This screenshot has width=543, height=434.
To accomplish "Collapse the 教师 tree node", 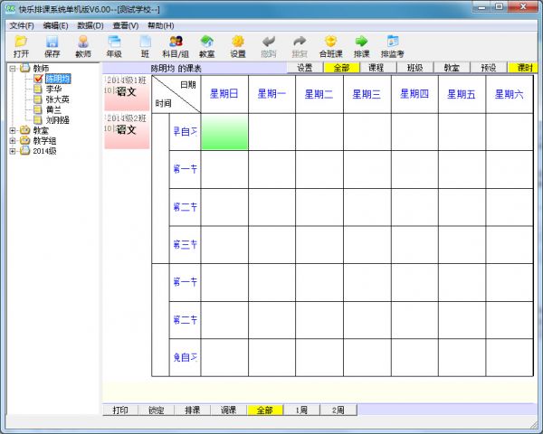I will [13, 69].
